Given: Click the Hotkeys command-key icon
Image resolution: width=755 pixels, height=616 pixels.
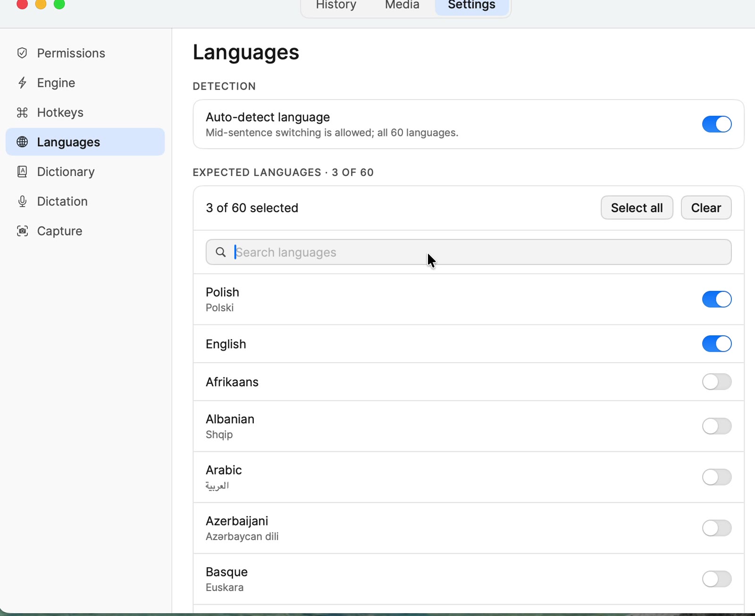Looking at the screenshot, I should [22, 112].
